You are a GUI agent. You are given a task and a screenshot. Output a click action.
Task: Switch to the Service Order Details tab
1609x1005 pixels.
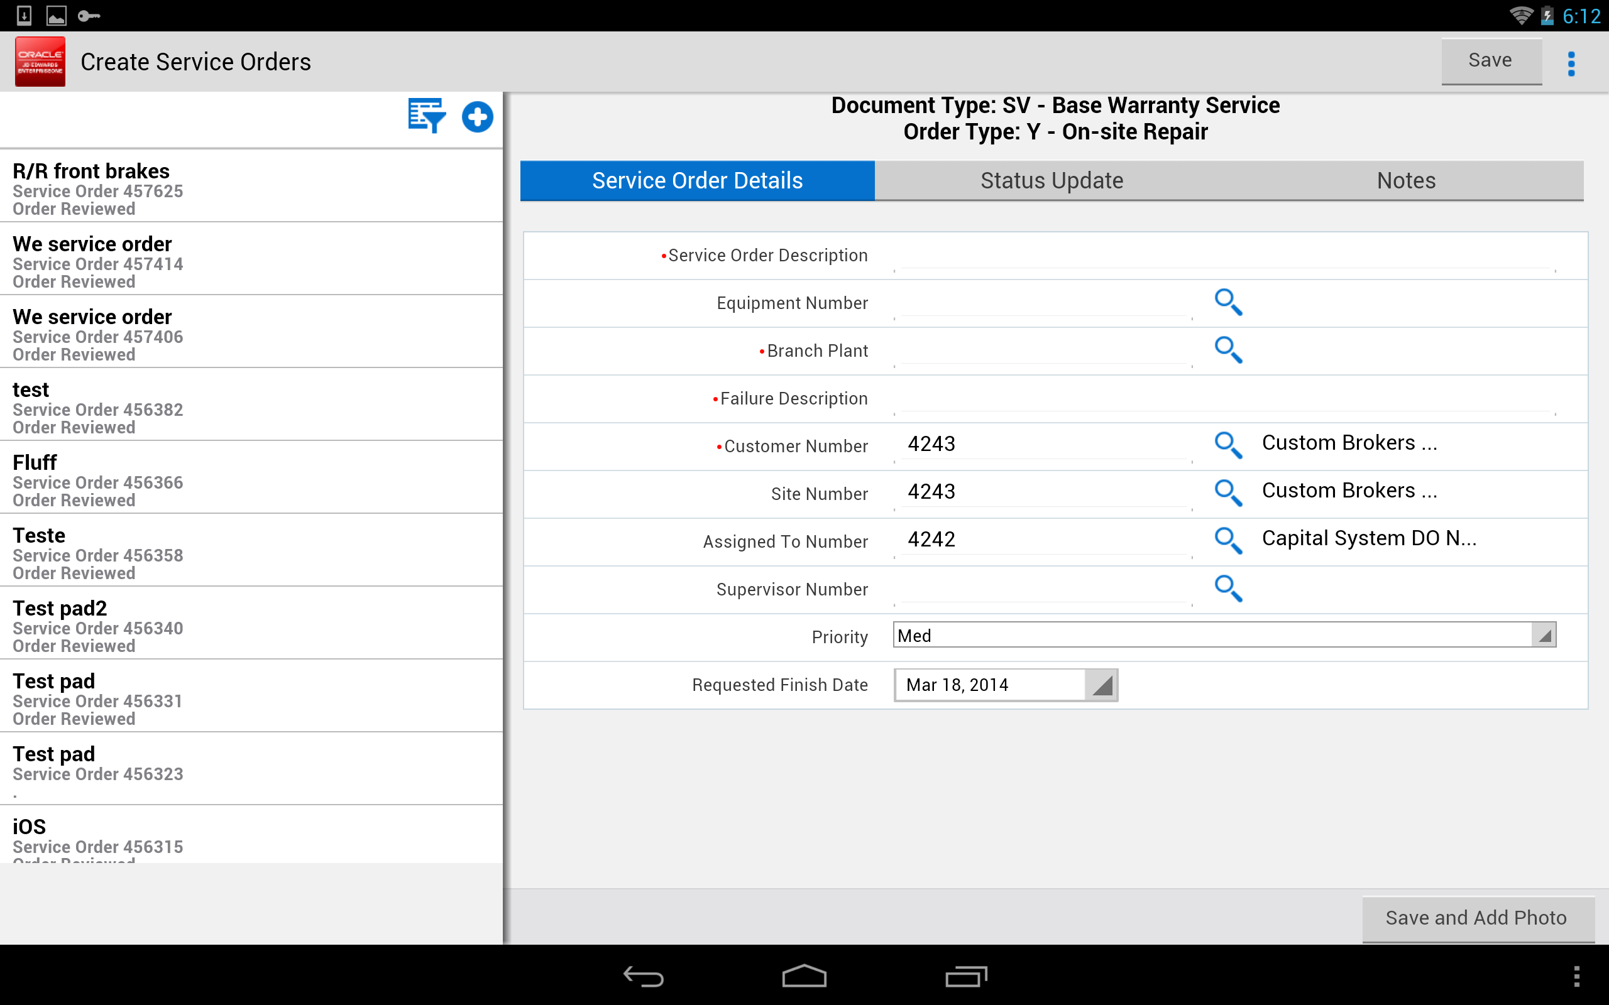tap(698, 181)
